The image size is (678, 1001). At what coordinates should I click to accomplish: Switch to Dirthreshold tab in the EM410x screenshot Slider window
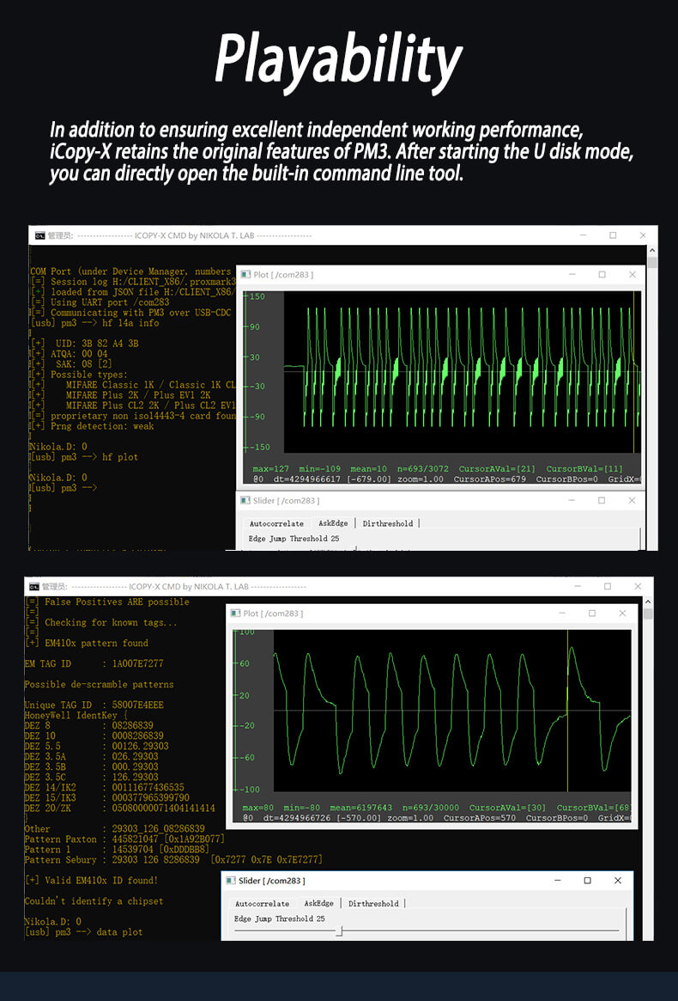click(373, 904)
